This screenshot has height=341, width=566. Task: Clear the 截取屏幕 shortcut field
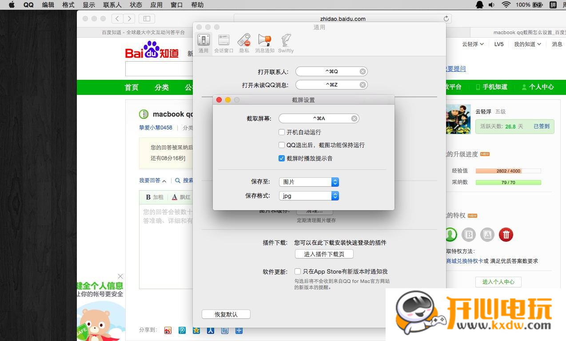(354, 118)
